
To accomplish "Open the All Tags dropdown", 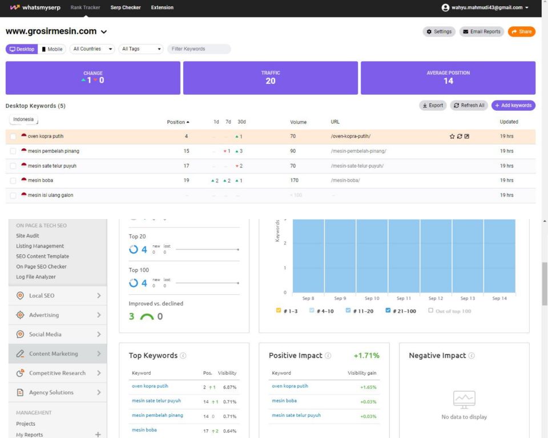I will [x=141, y=49].
